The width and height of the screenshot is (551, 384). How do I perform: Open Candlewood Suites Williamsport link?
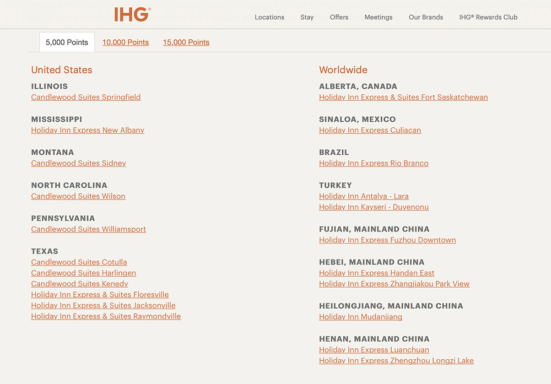tap(88, 229)
